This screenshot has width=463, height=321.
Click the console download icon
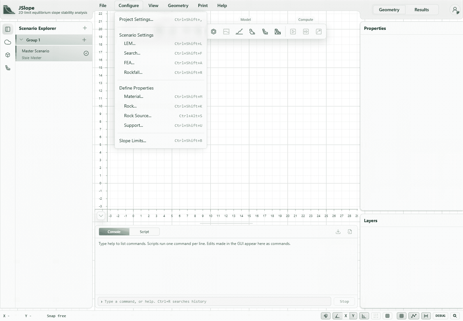pyautogui.click(x=338, y=231)
